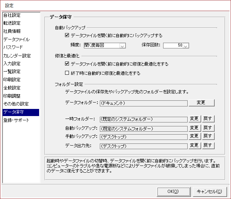Reset 一時フォルダー with 戻す button
The height and width of the screenshot is (199, 231).
point(209,119)
